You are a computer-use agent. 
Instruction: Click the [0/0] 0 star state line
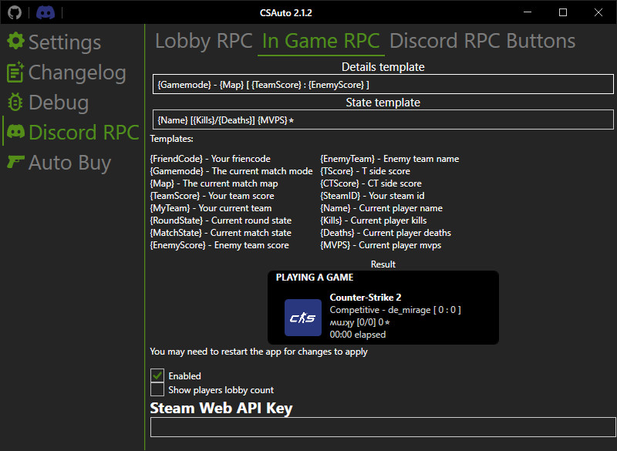359,322
